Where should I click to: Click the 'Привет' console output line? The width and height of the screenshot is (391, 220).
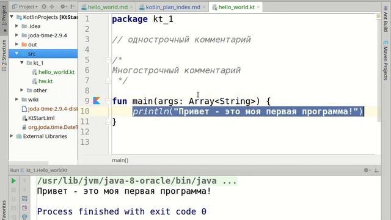tap(124, 191)
